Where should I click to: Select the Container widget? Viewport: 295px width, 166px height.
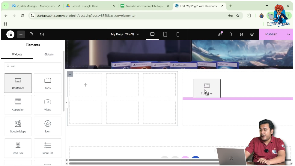[18, 83]
